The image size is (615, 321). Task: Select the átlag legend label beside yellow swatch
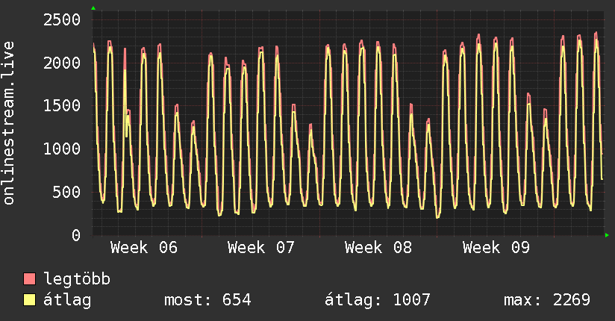click(67, 300)
